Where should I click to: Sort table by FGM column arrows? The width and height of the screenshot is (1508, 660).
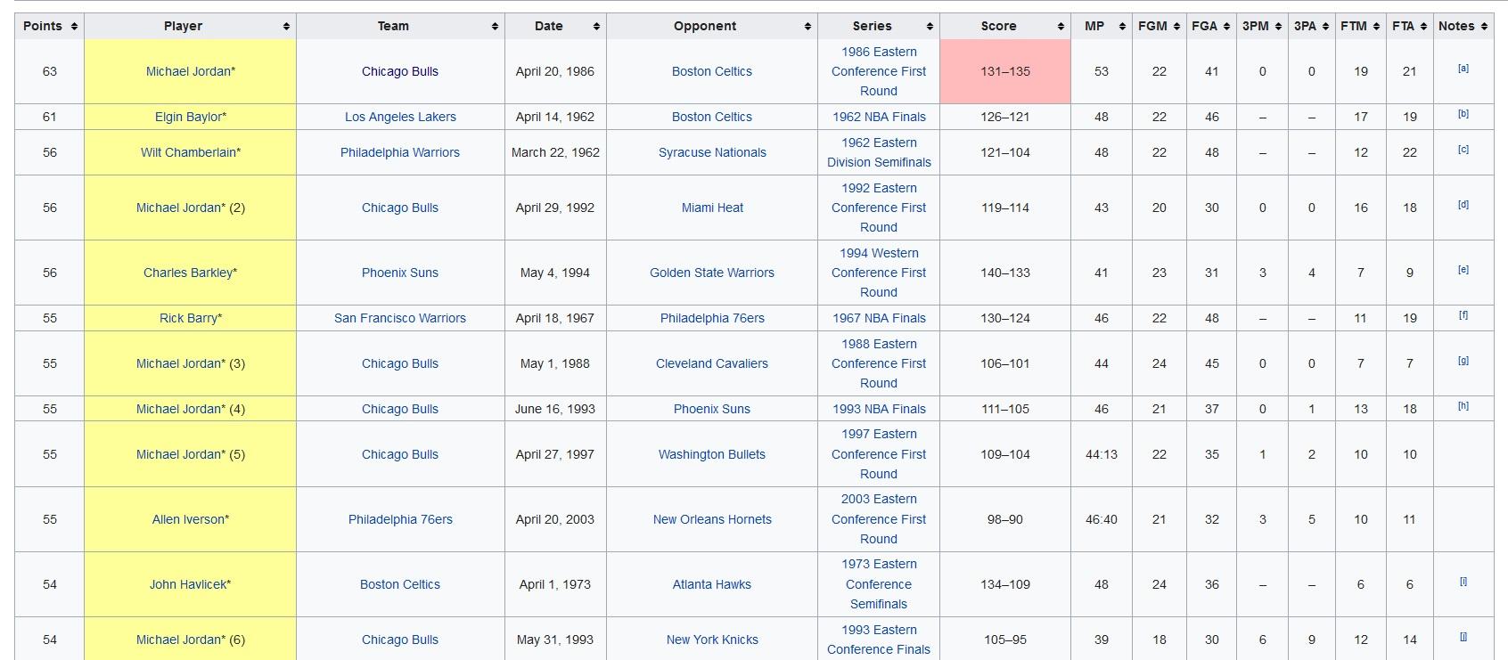click(1176, 27)
